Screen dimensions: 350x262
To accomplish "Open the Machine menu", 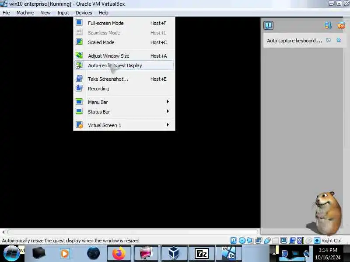I will [x=25, y=13].
